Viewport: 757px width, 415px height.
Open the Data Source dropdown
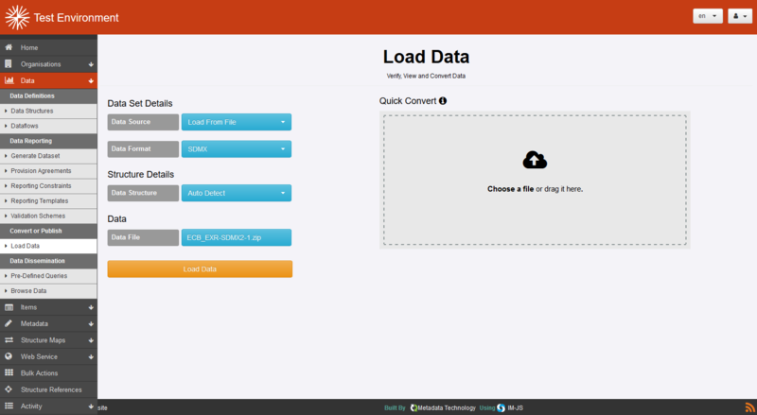click(236, 122)
